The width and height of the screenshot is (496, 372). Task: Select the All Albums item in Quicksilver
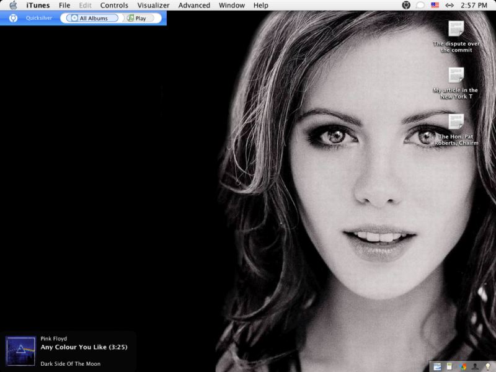coord(92,18)
